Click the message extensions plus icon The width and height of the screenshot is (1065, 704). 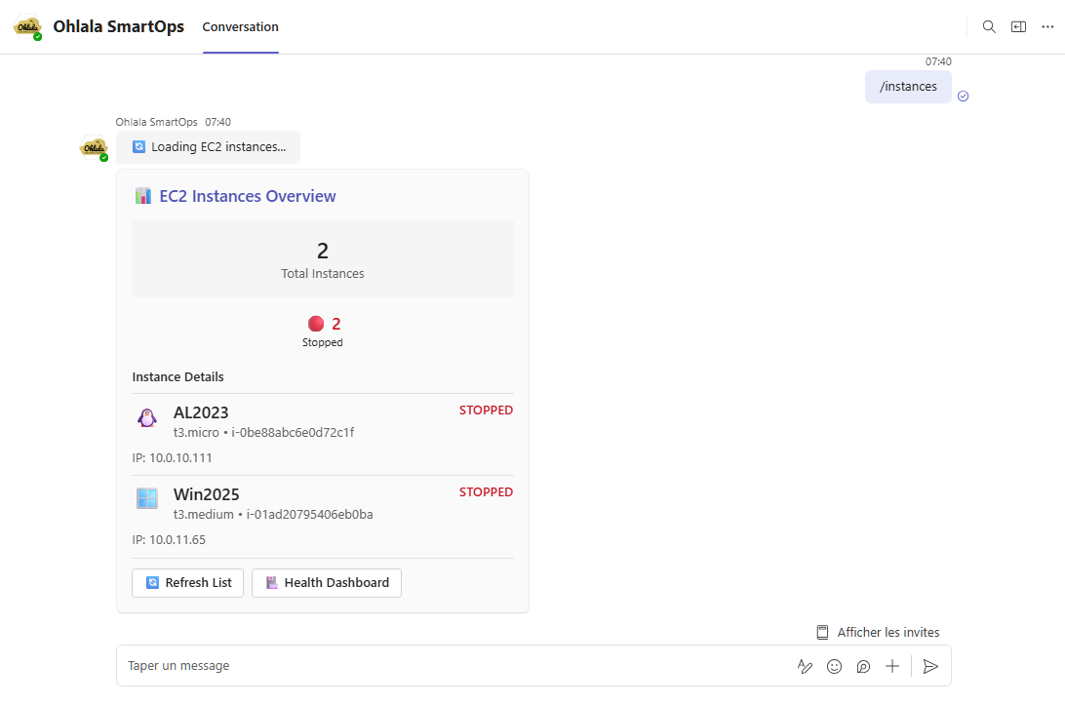point(892,666)
